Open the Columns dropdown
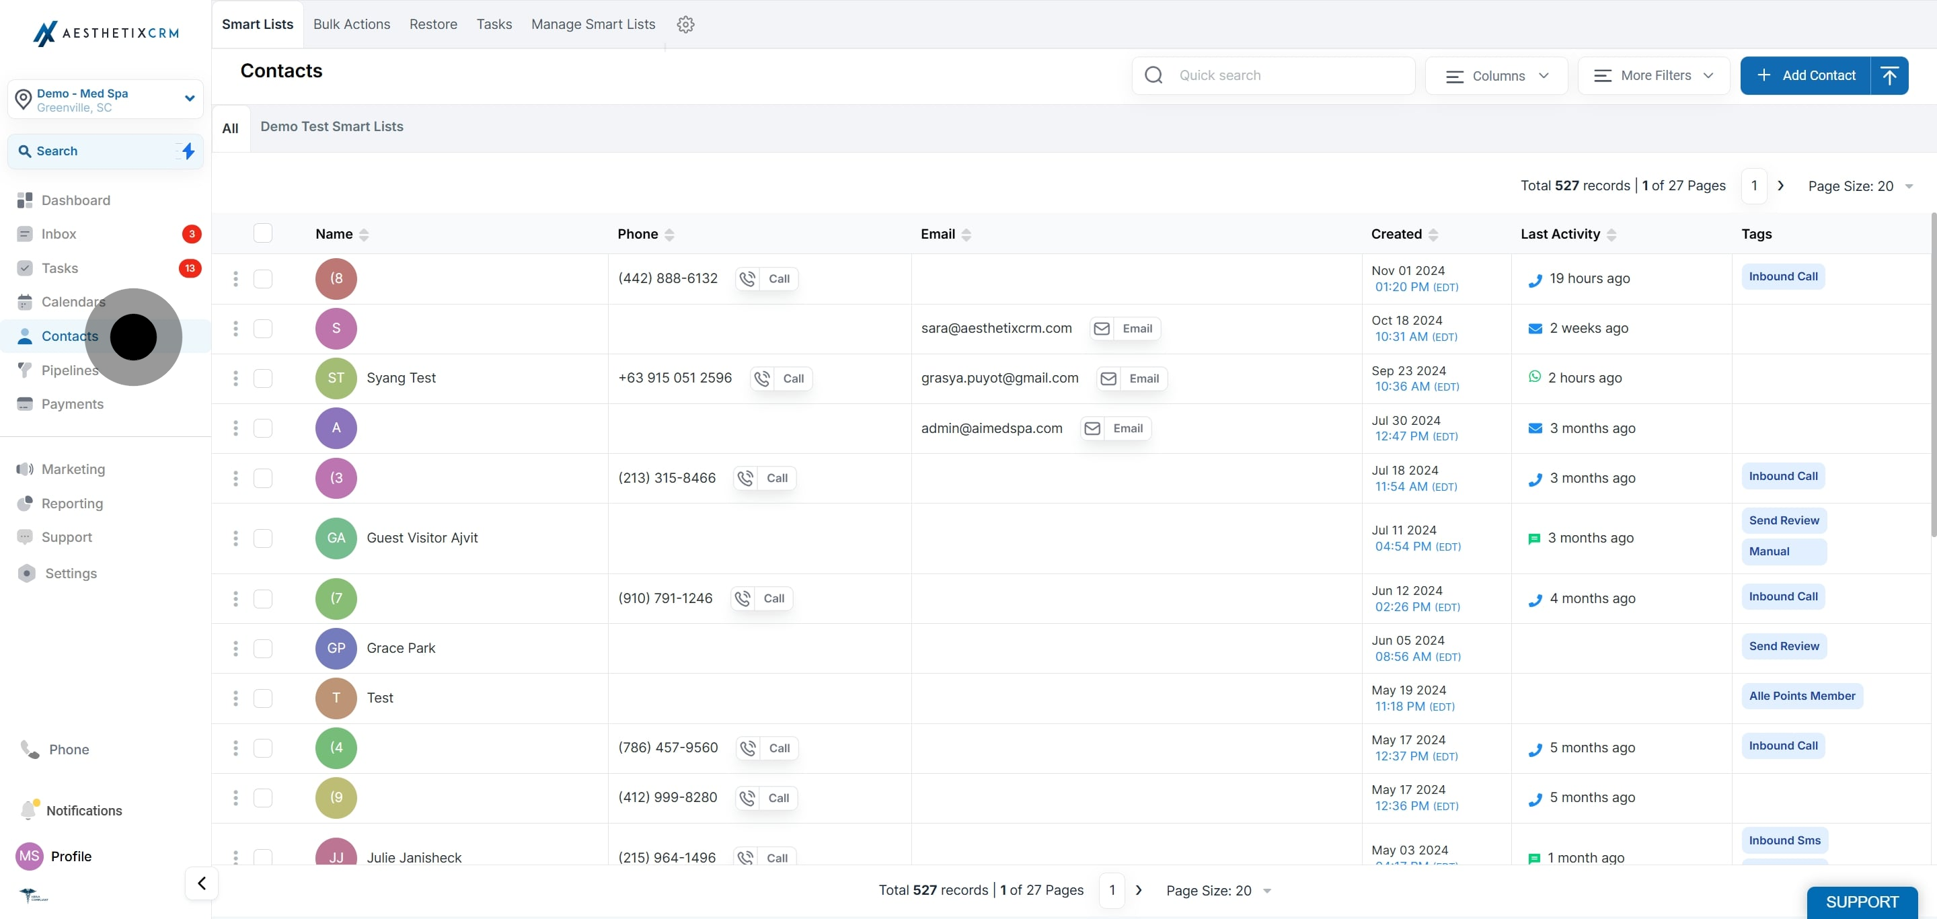Screen dimensions: 1937x919 [1496, 75]
